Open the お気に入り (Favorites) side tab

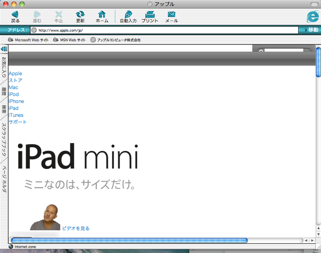click(x=4, y=67)
